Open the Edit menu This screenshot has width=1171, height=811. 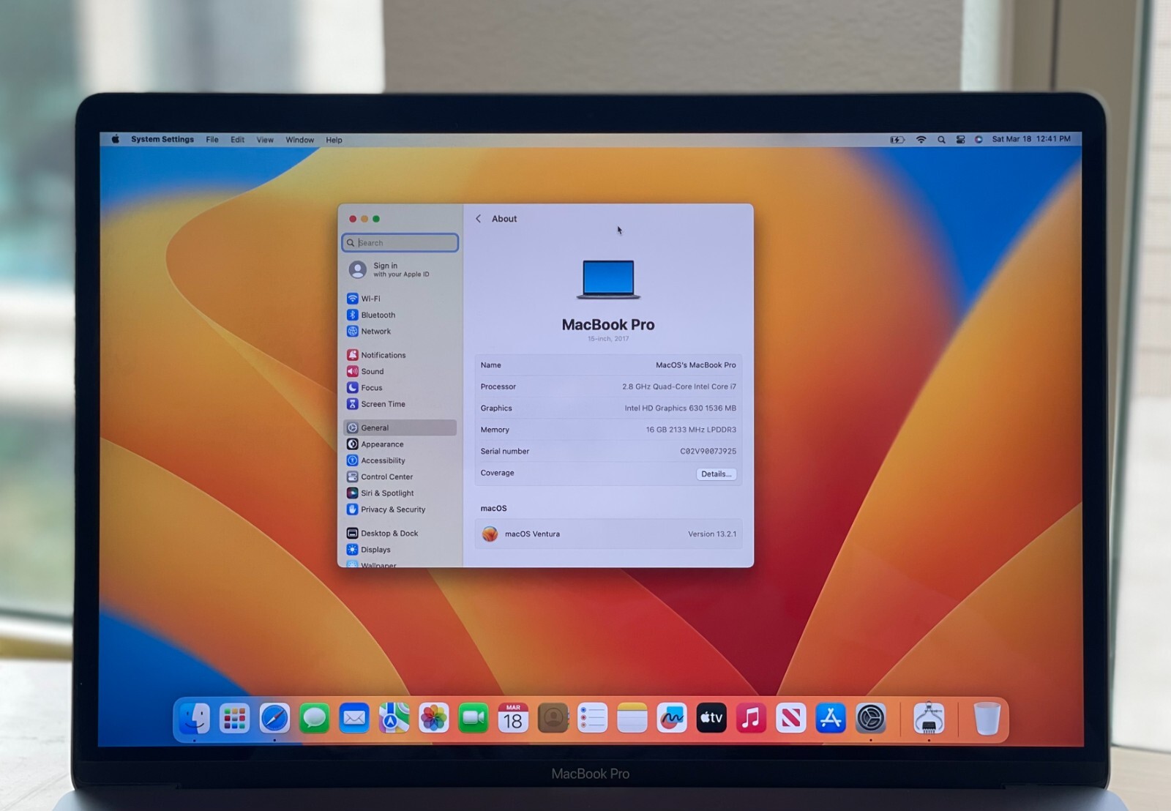point(237,139)
